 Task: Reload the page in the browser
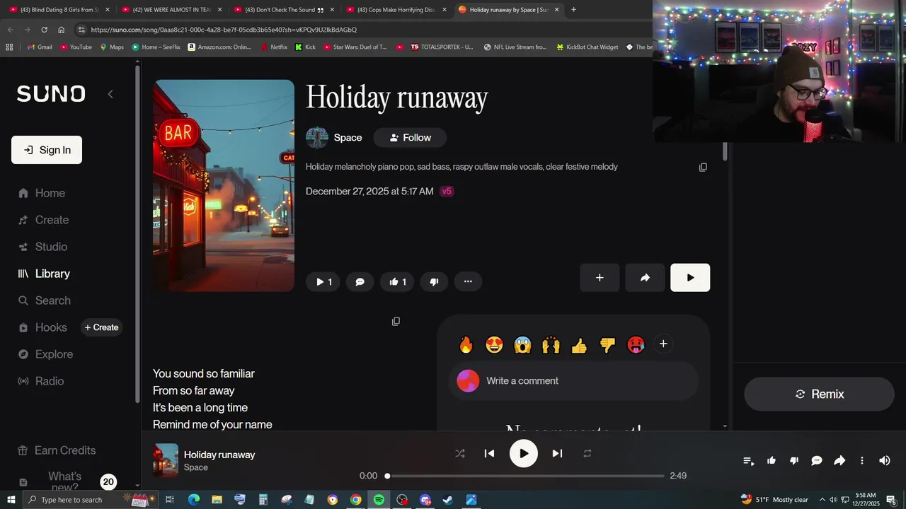(x=44, y=30)
